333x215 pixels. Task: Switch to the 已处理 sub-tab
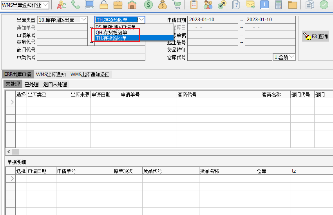tap(31, 84)
